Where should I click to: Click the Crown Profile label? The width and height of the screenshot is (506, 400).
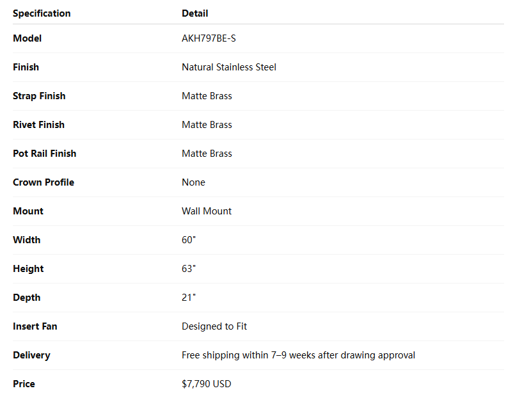pos(43,182)
